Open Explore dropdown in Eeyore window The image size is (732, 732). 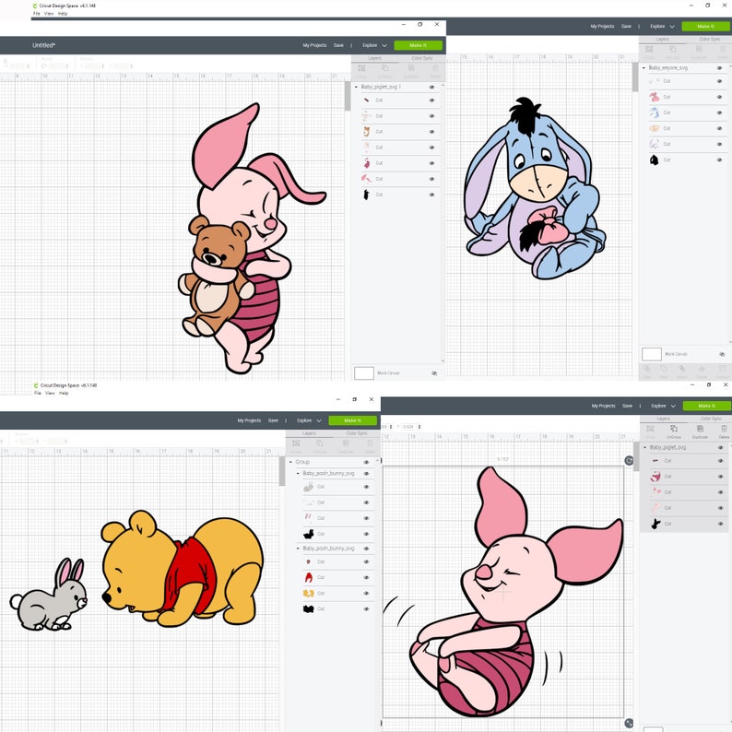click(662, 27)
